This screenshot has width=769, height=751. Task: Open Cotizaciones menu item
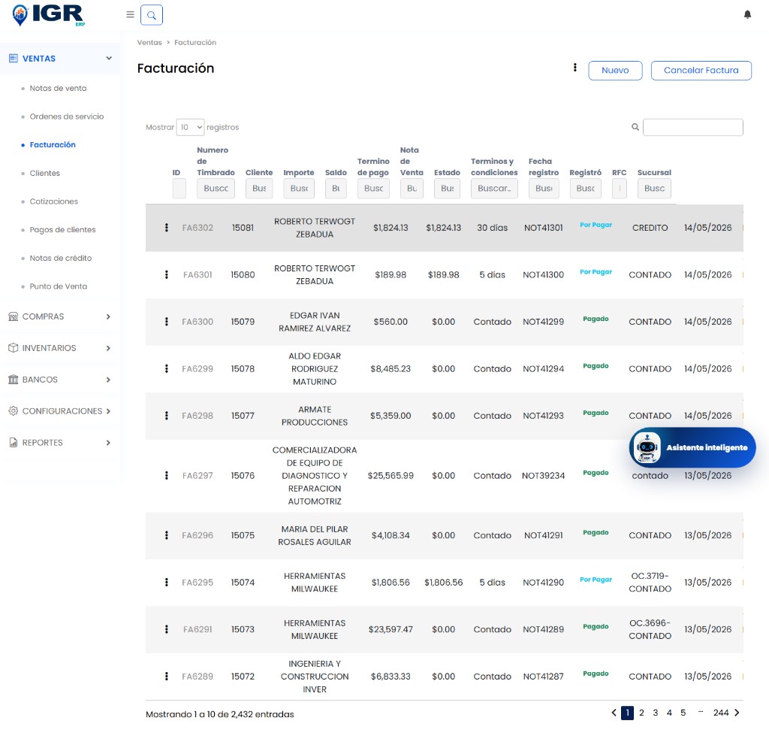tap(53, 201)
